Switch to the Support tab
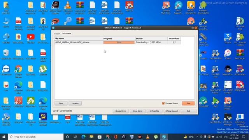249x140 pixels. (57, 34)
